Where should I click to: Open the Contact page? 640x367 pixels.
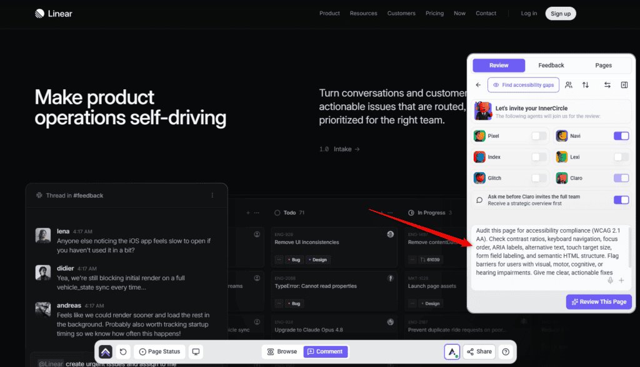486,14
